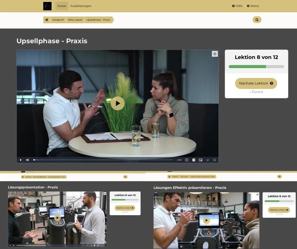Enter fullscreen on the main video
297x249 pixels.
pyautogui.click(x=215, y=160)
